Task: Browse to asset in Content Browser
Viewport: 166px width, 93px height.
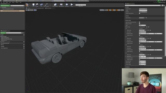Action: click(37, 5)
